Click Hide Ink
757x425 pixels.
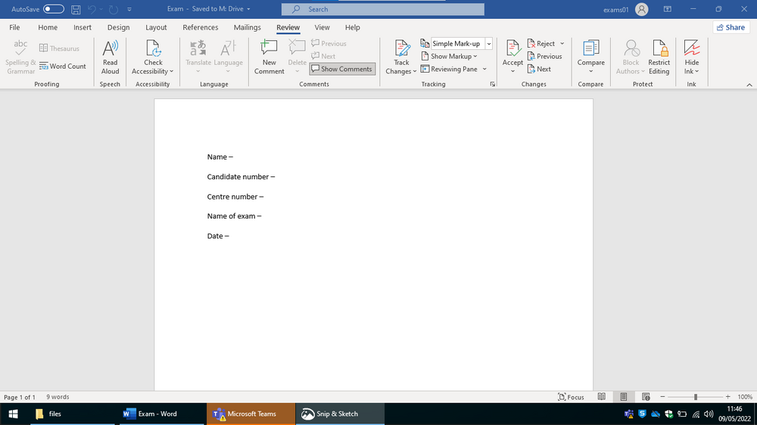pos(691,57)
